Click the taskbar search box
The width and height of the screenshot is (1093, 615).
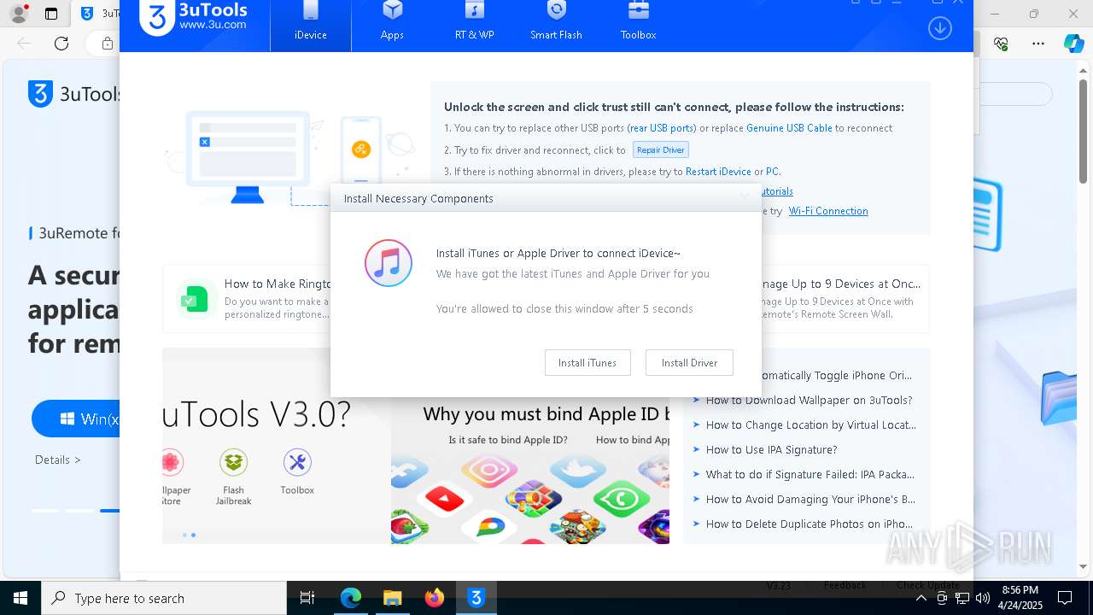[x=164, y=598]
